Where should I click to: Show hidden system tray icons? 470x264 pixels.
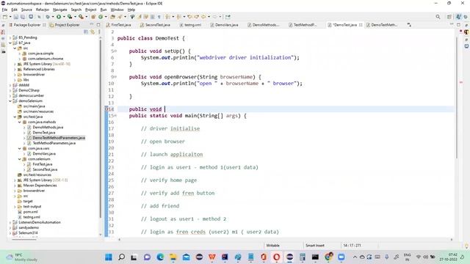[x=355, y=257]
